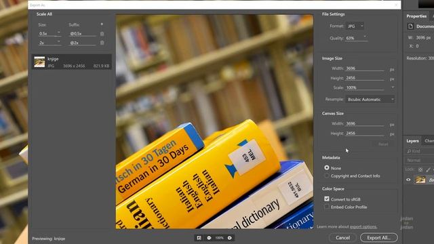
Task: Select the knjige thumbnail in asset list
Action: [39, 62]
